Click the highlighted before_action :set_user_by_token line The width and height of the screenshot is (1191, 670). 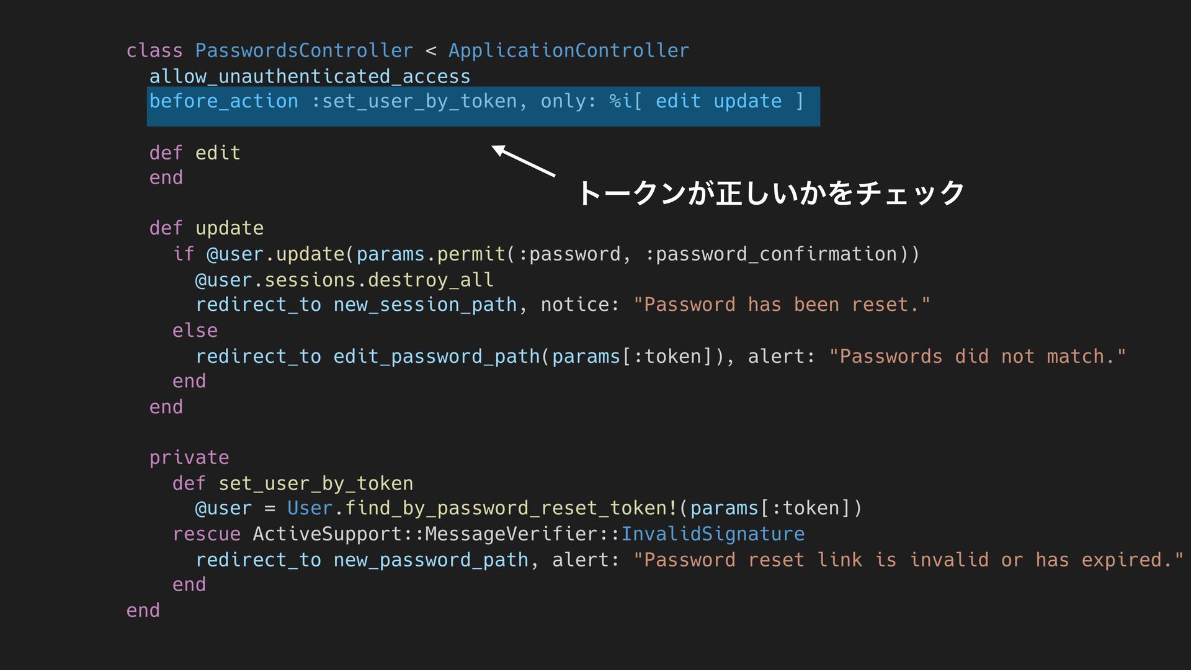[x=483, y=106]
